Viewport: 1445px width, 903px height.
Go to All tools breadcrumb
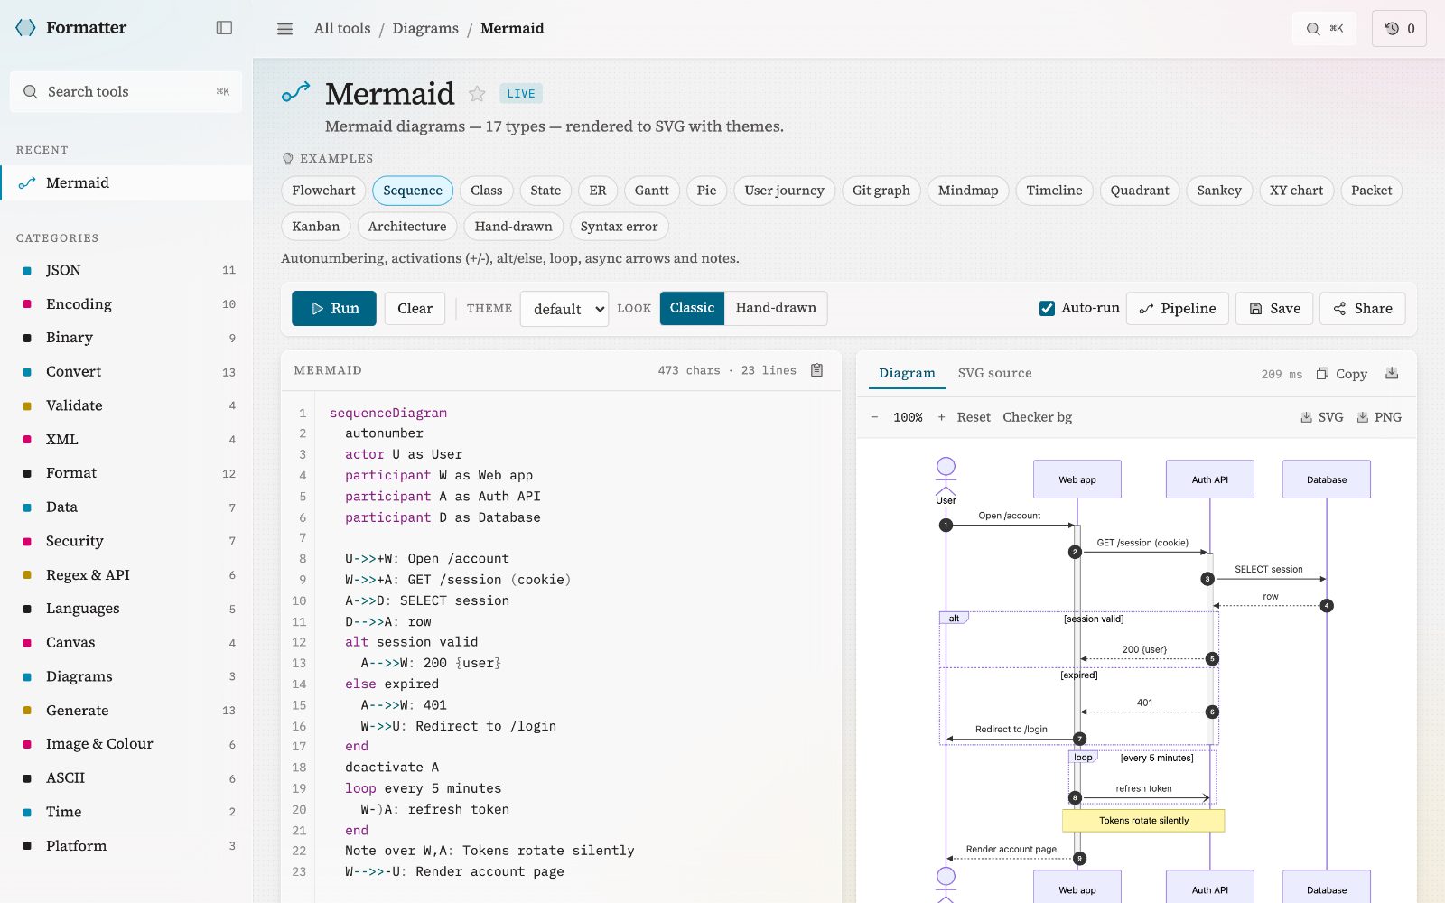[342, 29]
